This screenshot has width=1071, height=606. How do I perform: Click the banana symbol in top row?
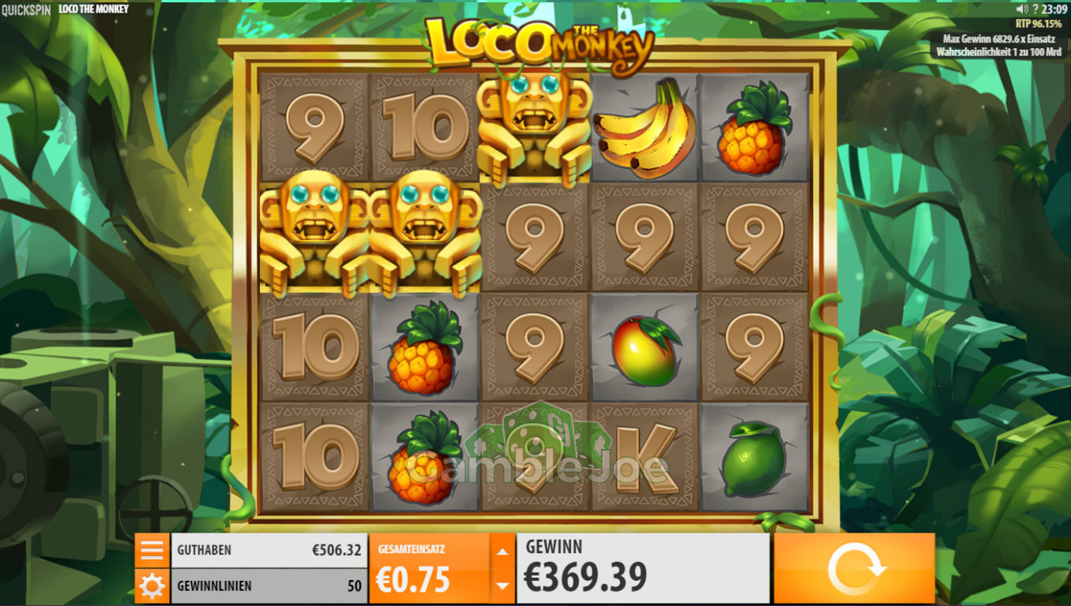click(644, 128)
